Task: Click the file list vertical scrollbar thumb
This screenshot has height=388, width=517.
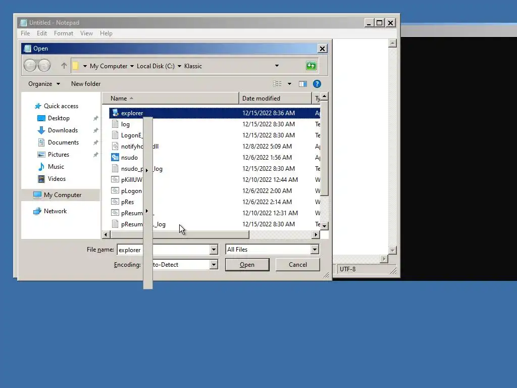Action: (x=325, y=148)
